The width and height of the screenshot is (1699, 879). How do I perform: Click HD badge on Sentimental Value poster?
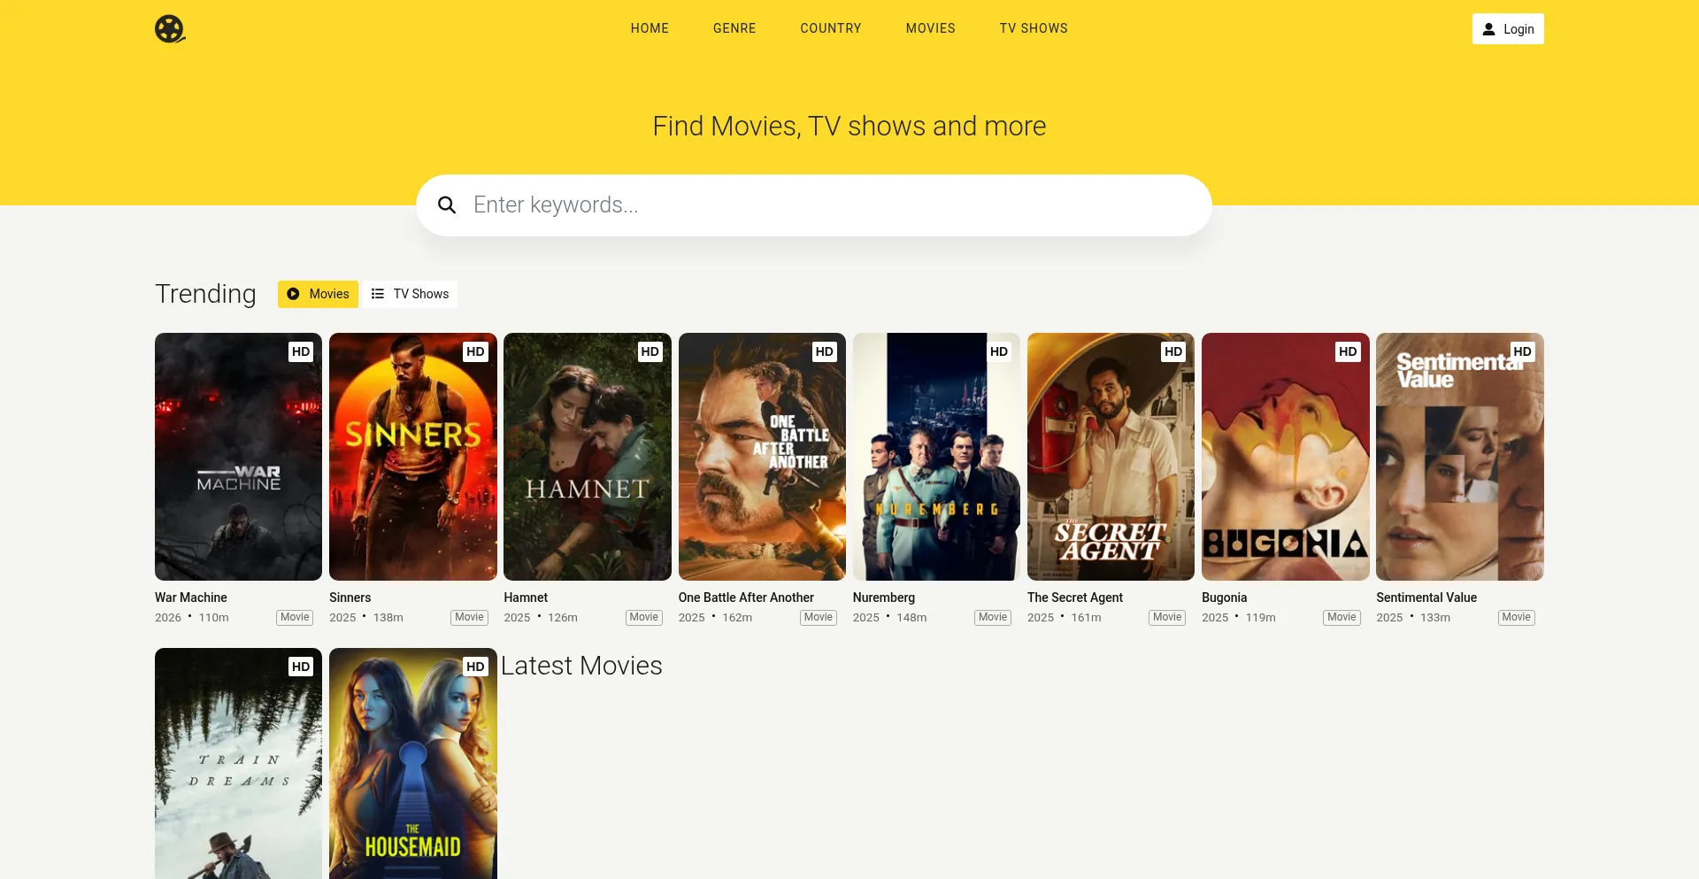click(x=1522, y=351)
